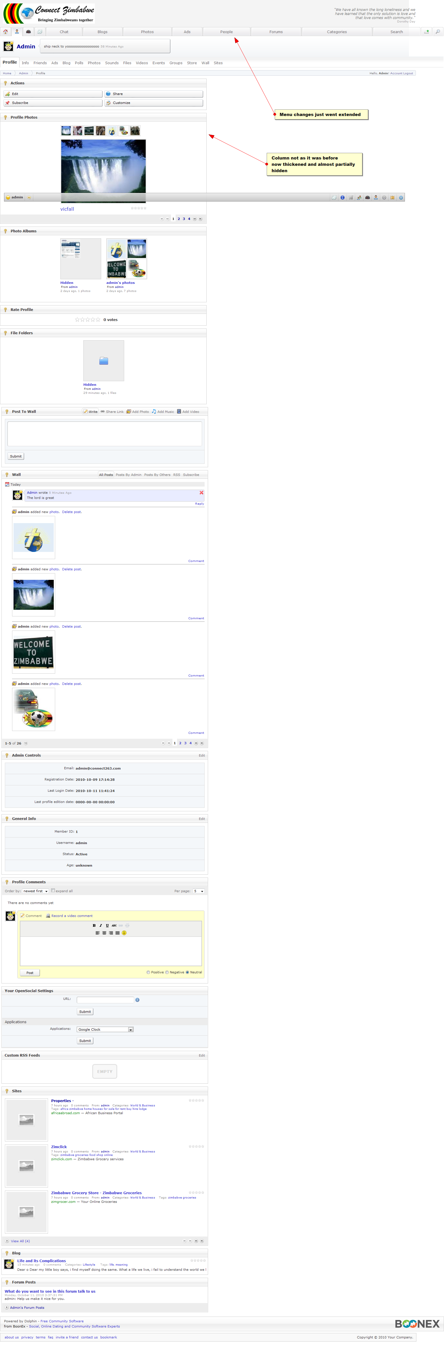444x1356 pixels.
Task: Open the mail icon in member toolbar
Action: tap(334, 198)
